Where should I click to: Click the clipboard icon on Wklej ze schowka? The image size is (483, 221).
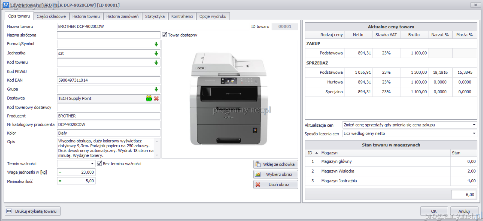258,164
